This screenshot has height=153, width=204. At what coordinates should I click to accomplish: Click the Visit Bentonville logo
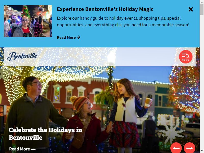(x=22, y=57)
